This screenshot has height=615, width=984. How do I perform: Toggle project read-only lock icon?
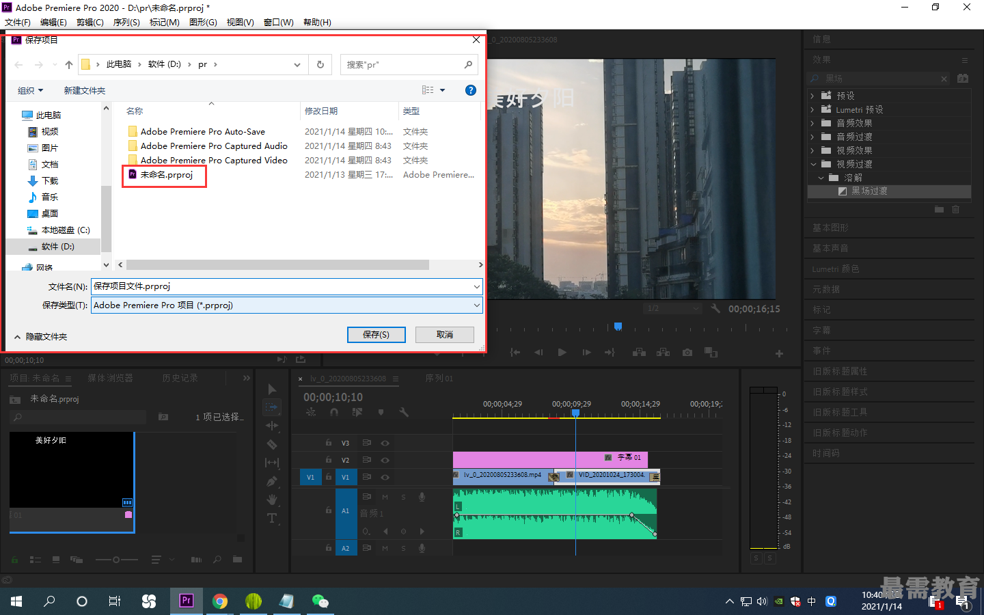coord(14,560)
